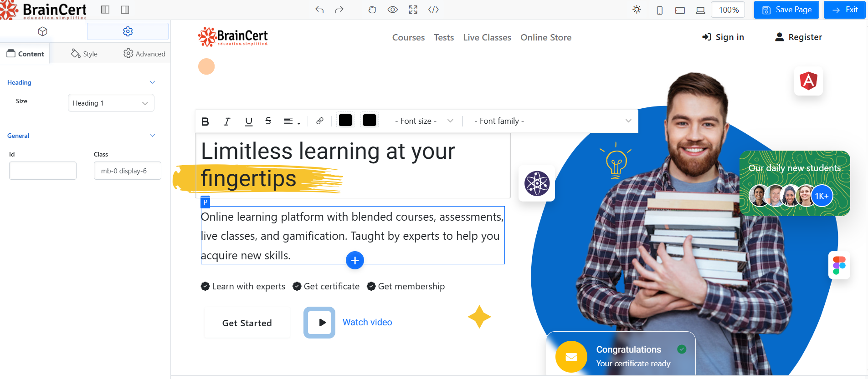Apply italic formatting
The image size is (868, 379).
tap(226, 121)
